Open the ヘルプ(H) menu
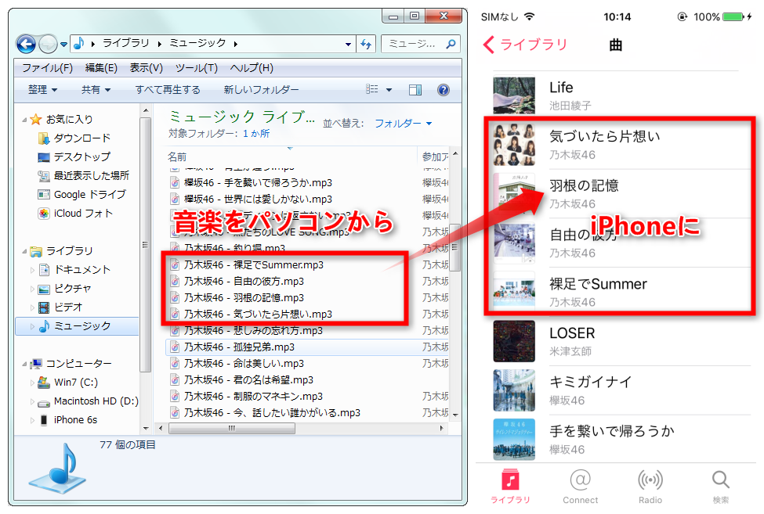The height and width of the screenshot is (514, 764). coord(252,67)
